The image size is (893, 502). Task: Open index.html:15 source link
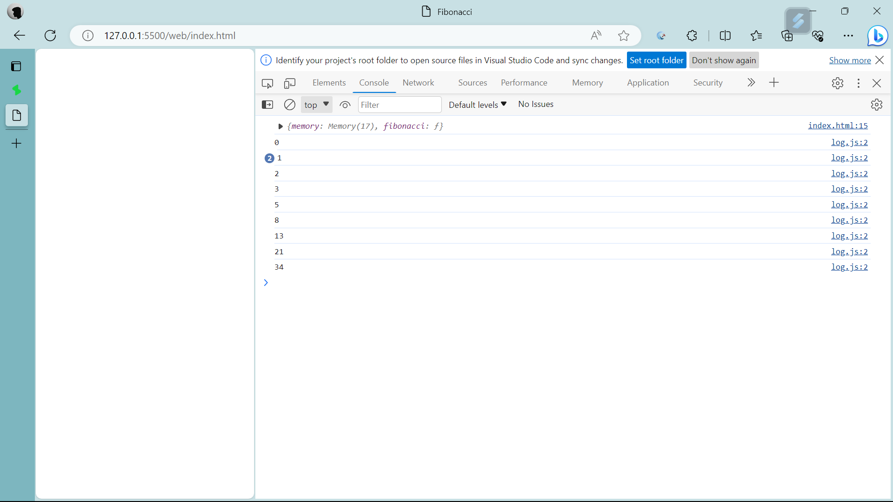[x=838, y=125]
